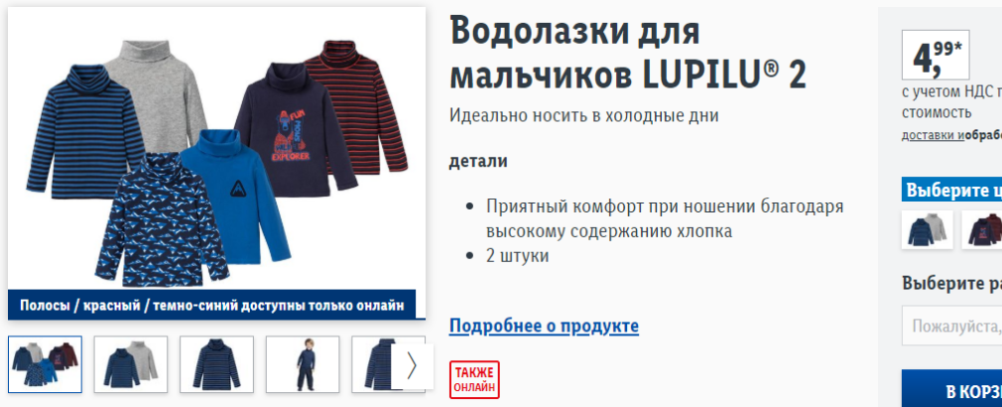Open thumbnail of blue striped and gray turtlenecks
The height and width of the screenshot is (407, 1002).
tap(130, 364)
